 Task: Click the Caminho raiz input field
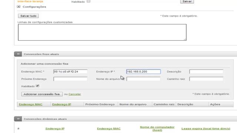tap(206, 79)
